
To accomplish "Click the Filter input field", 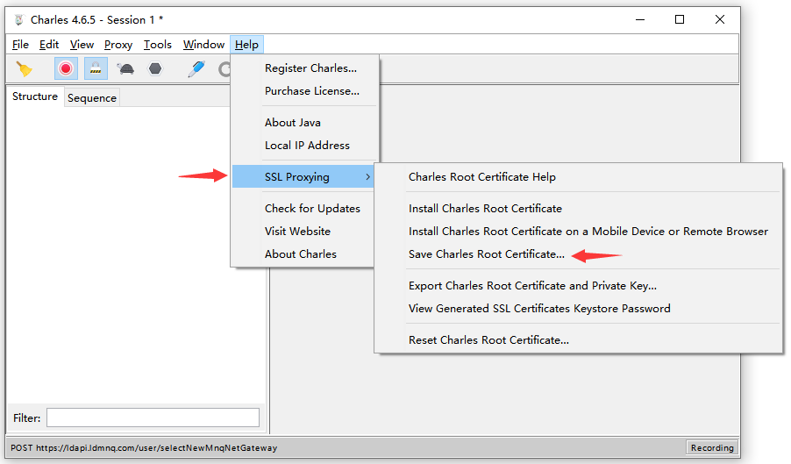I will 153,418.
